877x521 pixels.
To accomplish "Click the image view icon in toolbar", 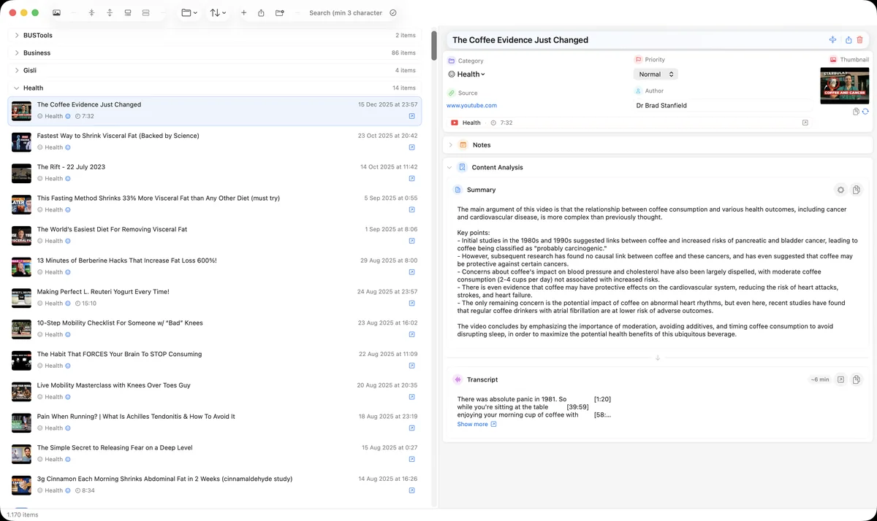I will pos(57,13).
